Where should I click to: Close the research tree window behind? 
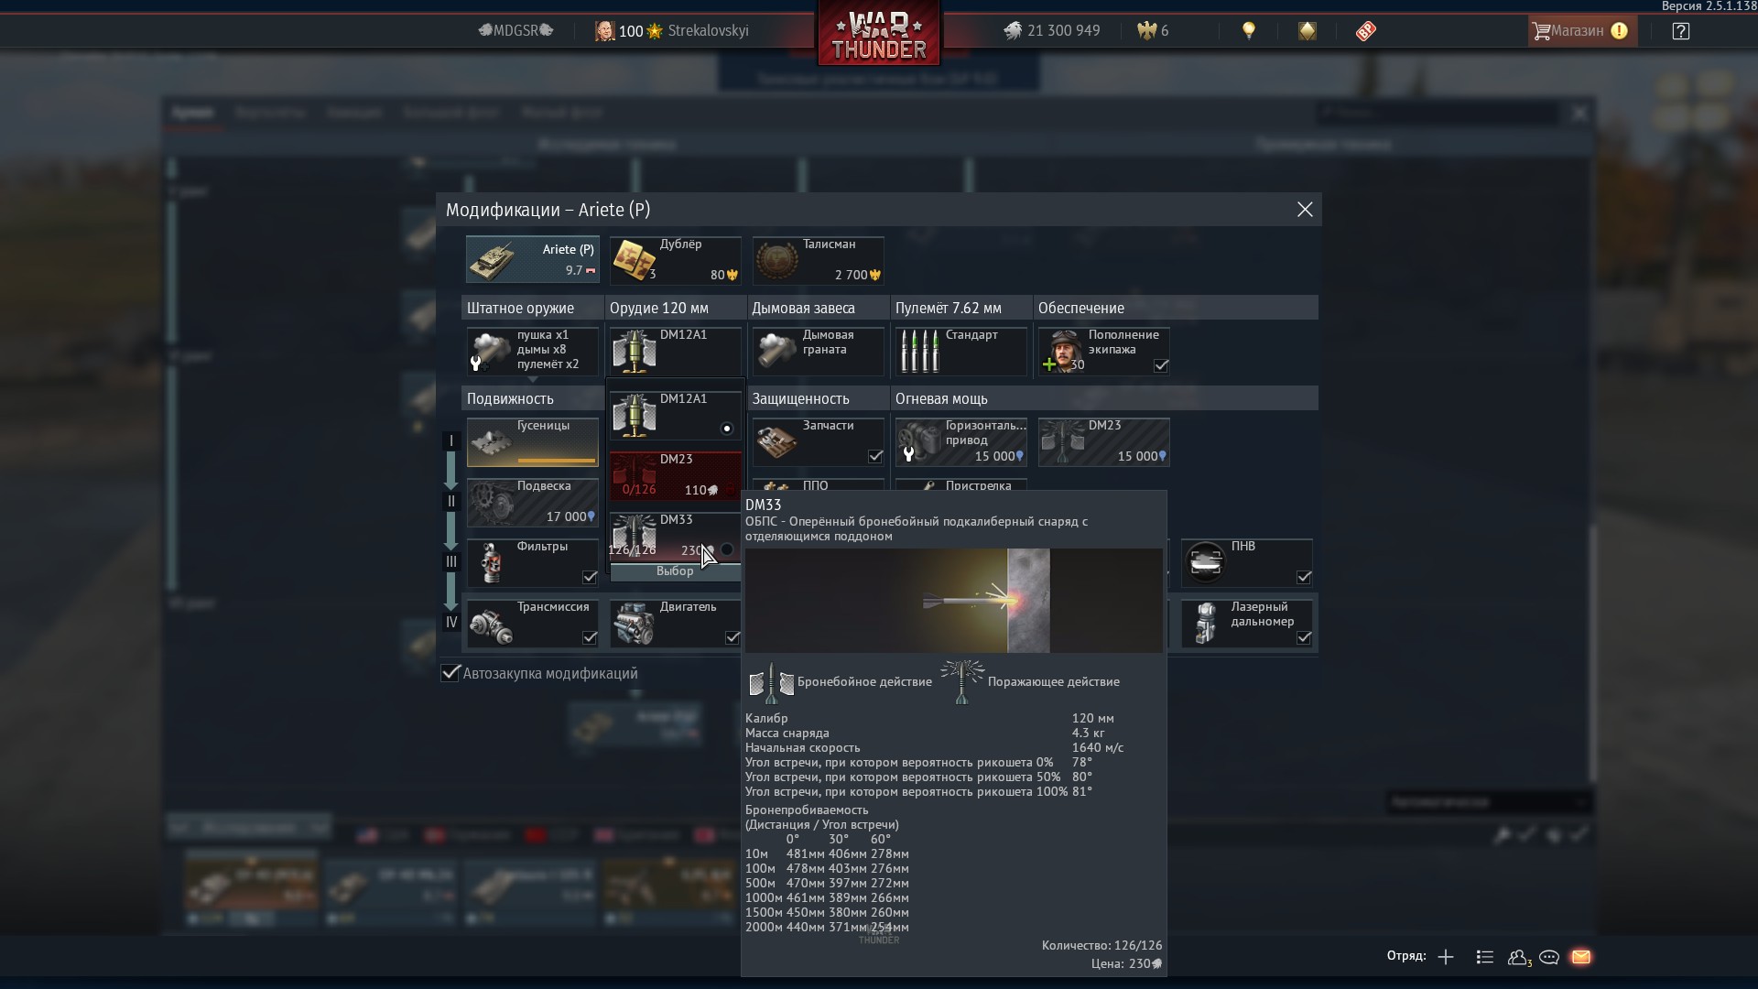(x=1579, y=114)
